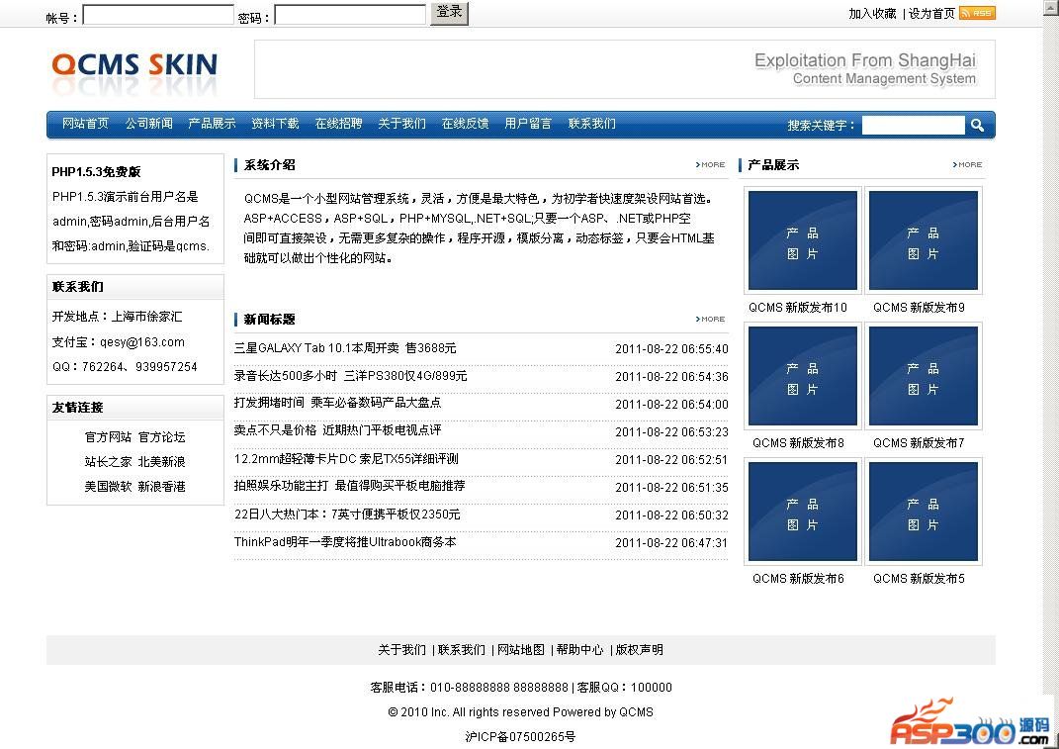This screenshot has width=1059, height=749.
Task: Click the caption text QCMS 新版发布8
Action: (x=798, y=443)
